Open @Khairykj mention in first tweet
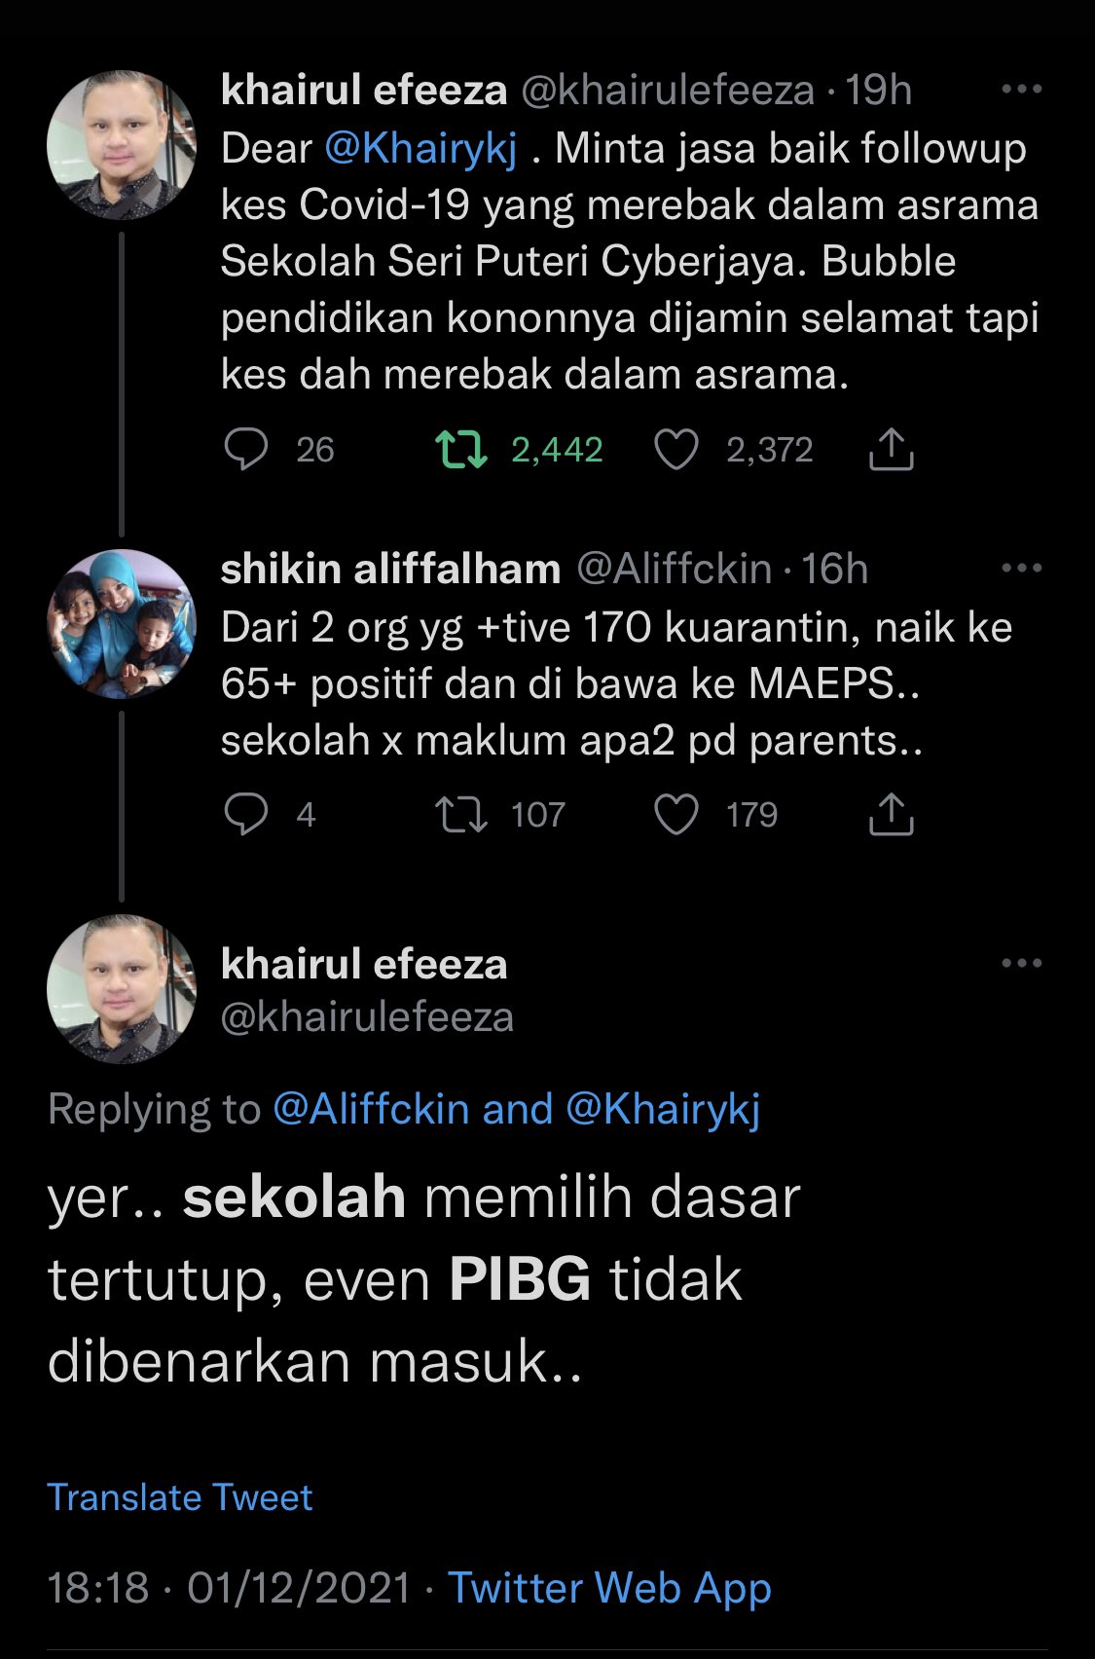 coord(420,149)
